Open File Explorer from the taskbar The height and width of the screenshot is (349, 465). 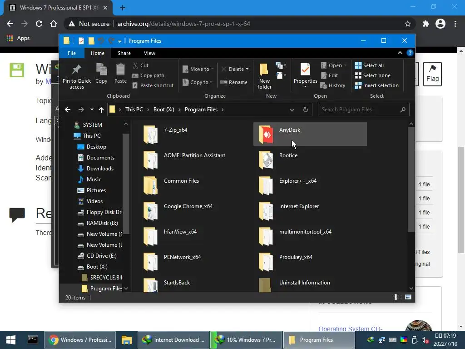coord(127,340)
